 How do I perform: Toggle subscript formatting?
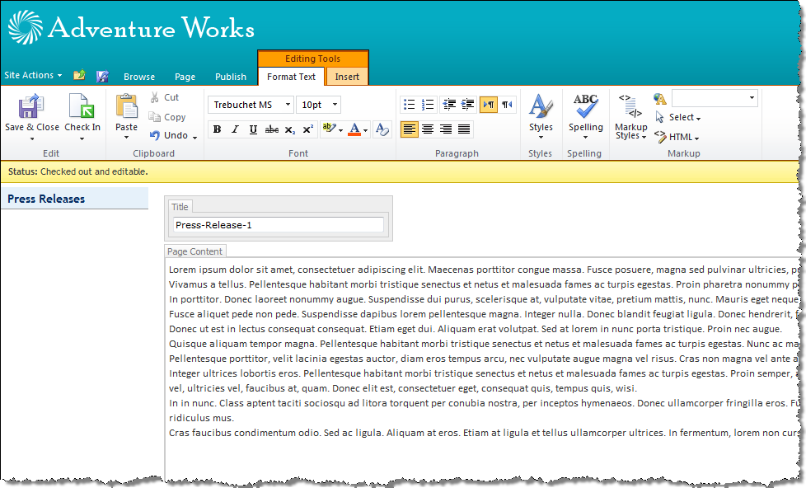coord(290,129)
